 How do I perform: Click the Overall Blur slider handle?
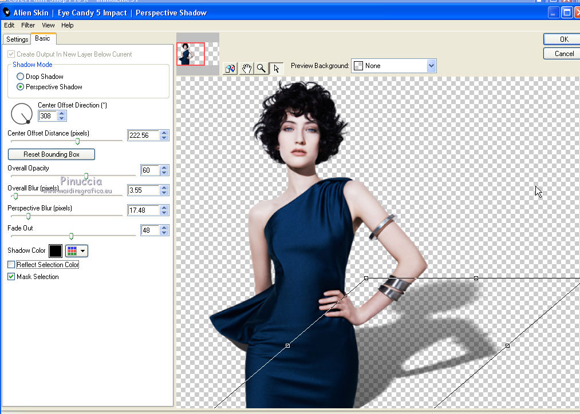[15, 196]
